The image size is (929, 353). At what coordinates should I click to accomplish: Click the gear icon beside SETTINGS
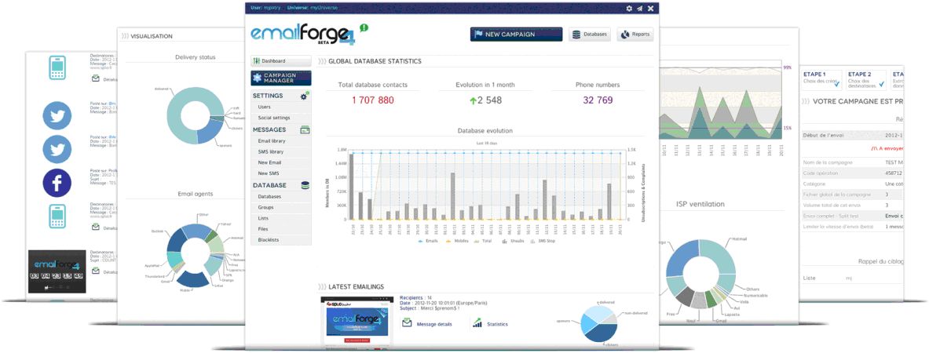(x=305, y=96)
